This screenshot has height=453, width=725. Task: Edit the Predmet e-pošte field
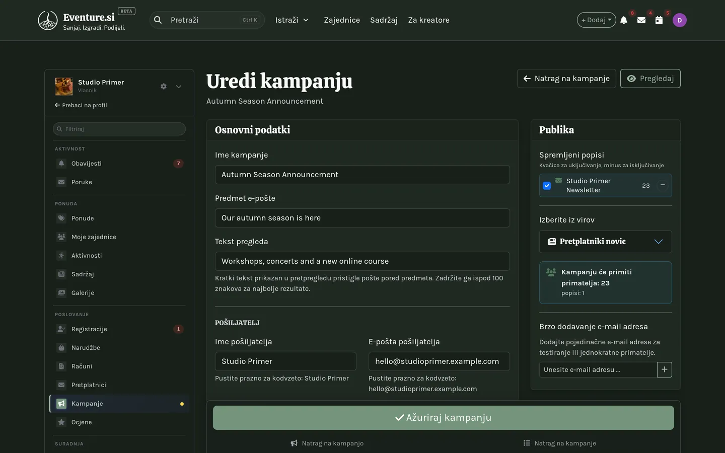coord(362,218)
